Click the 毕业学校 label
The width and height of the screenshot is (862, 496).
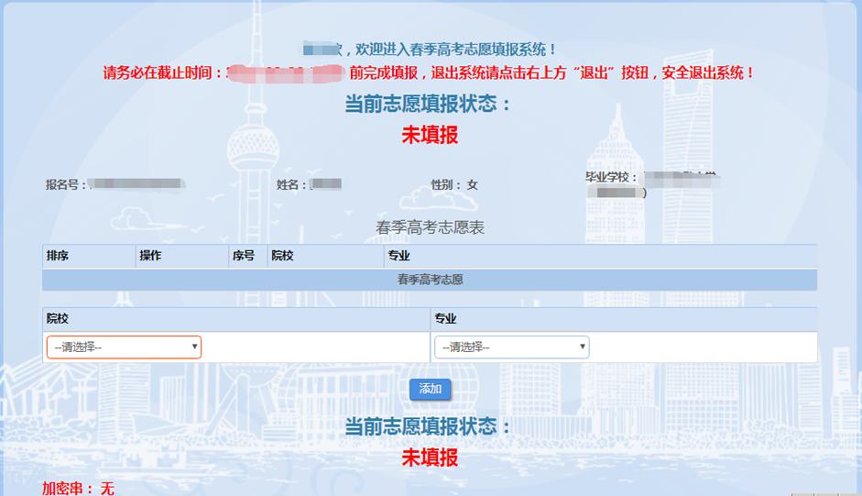coord(614,176)
